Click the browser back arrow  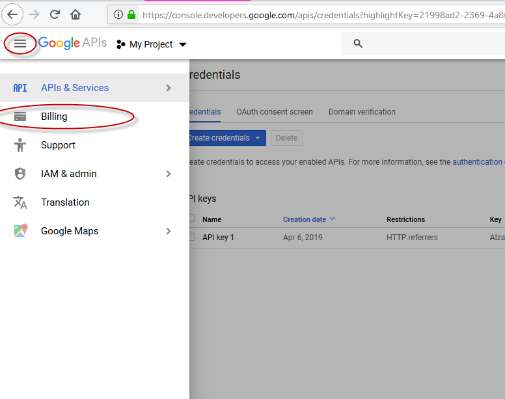pos(12,14)
